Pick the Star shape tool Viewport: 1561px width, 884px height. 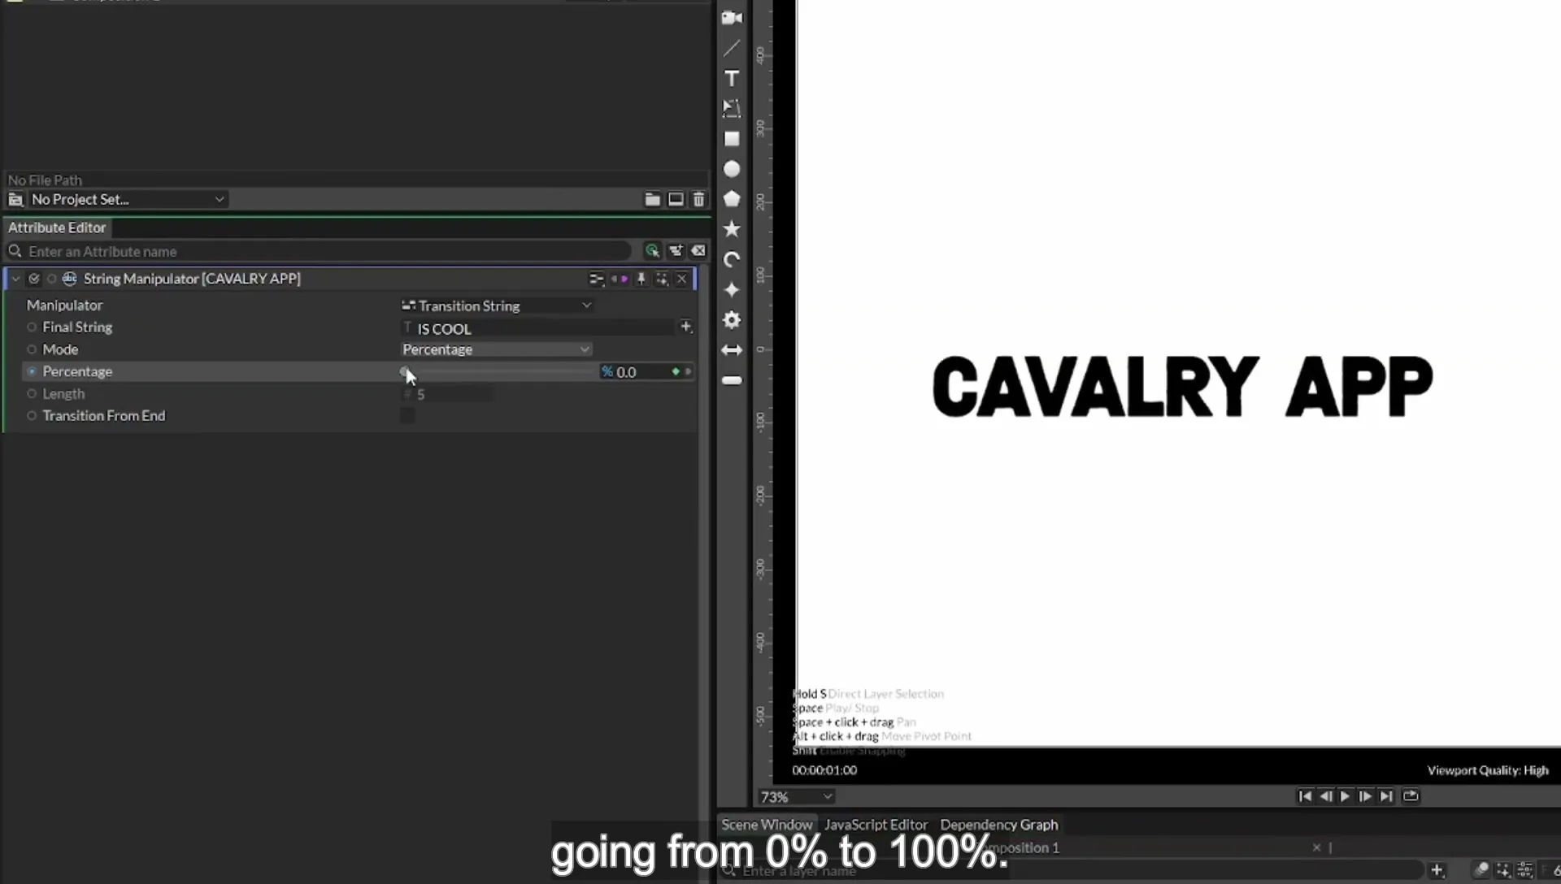[x=732, y=229]
